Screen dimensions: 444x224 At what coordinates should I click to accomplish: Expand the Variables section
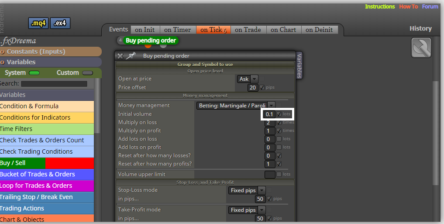click(50, 62)
